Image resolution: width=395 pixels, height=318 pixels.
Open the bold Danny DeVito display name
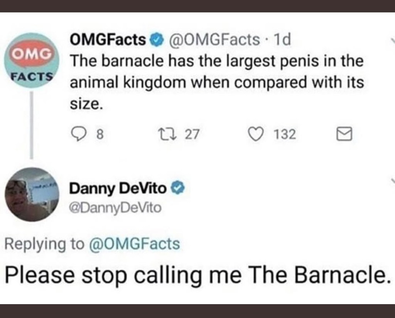tap(118, 188)
